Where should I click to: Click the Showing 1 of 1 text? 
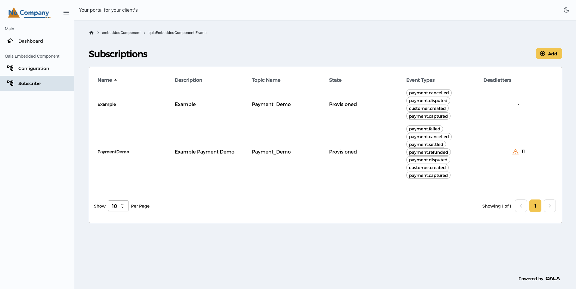497,206
